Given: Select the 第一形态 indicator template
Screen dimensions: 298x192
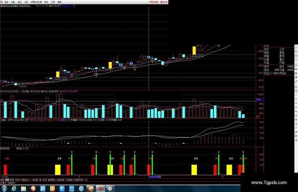Looking at the screenshot, I should pos(43,180).
